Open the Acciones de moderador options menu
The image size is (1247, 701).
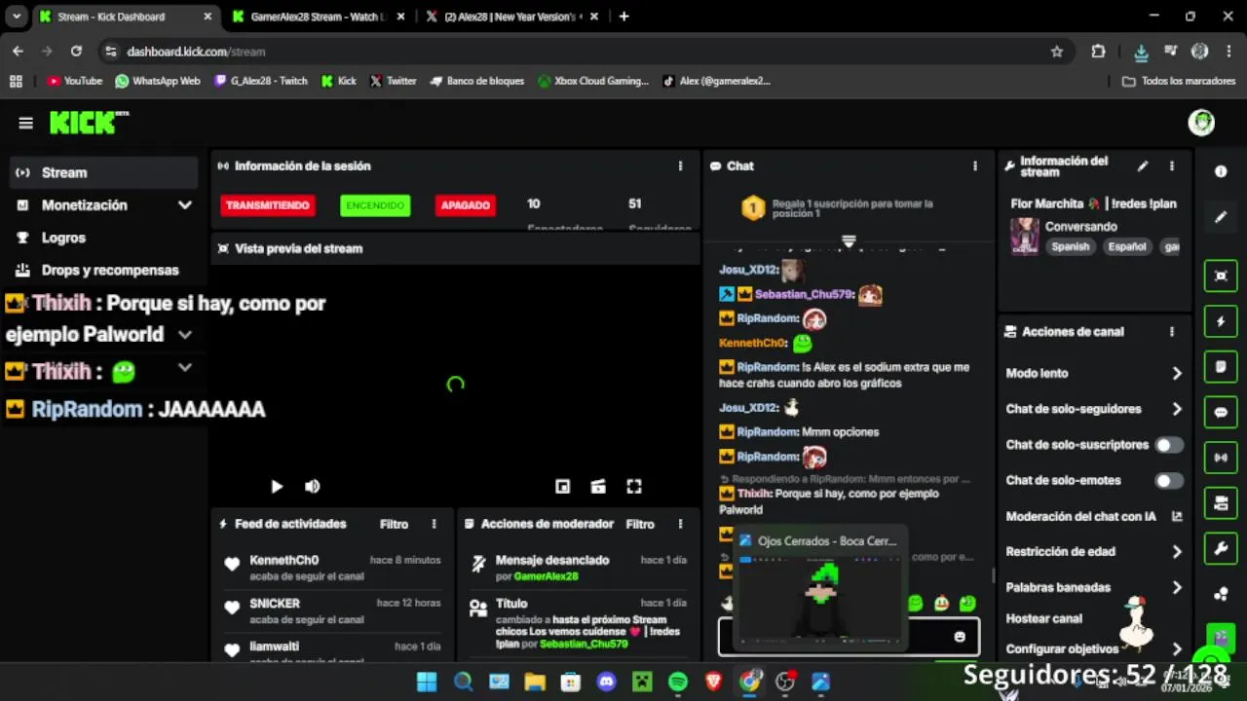680,524
